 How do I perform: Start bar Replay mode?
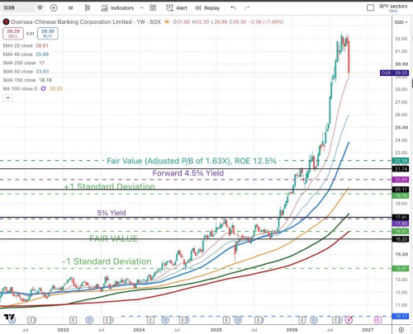(x=207, y=8)
